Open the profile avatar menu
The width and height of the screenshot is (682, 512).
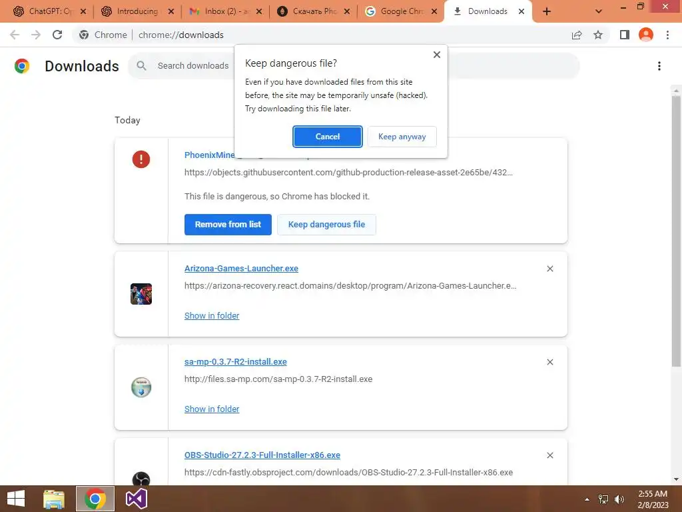click(646, 35)
